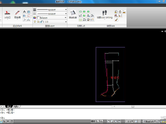
Task: Open the second ByLayer line dropdown
Action: (52, 14)
